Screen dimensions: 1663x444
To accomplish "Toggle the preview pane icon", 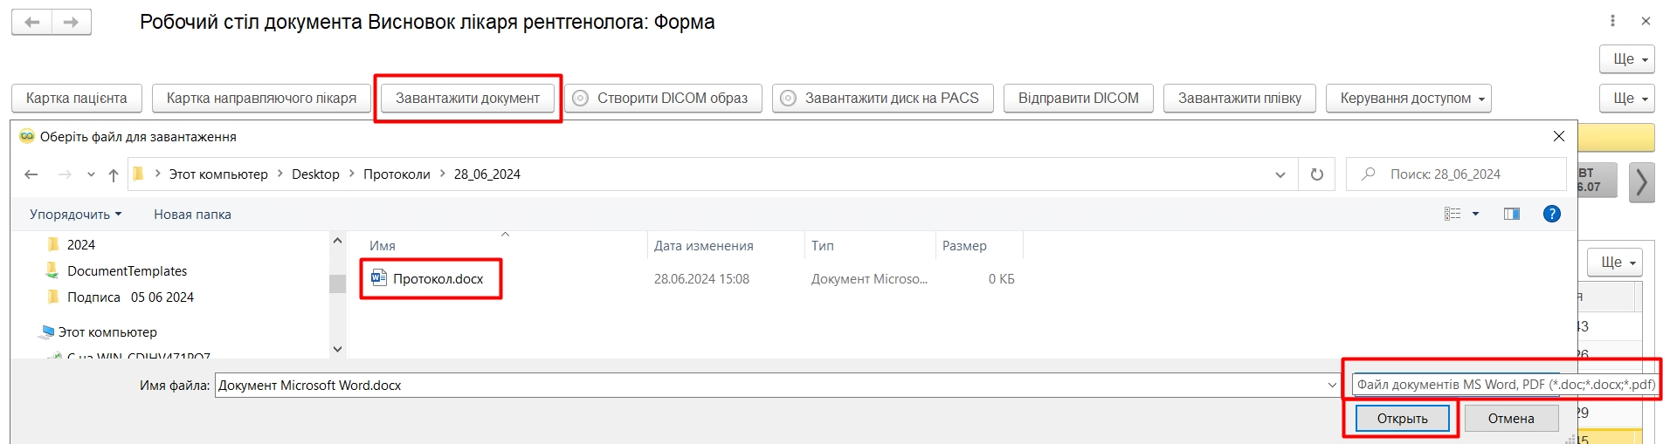I will 1511,214.
